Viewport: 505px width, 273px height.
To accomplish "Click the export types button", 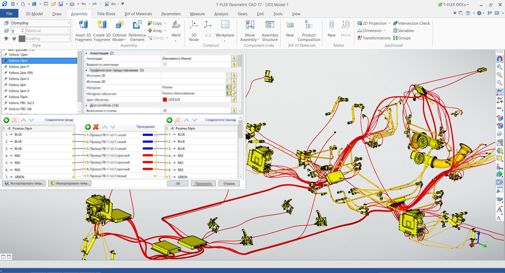I will click(24, 183).
